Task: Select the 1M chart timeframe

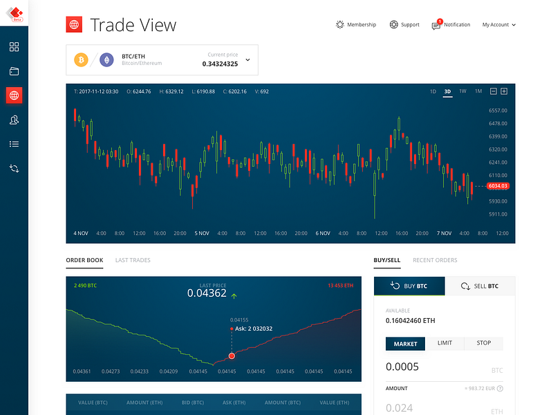Action: click(x=477, y=91)
